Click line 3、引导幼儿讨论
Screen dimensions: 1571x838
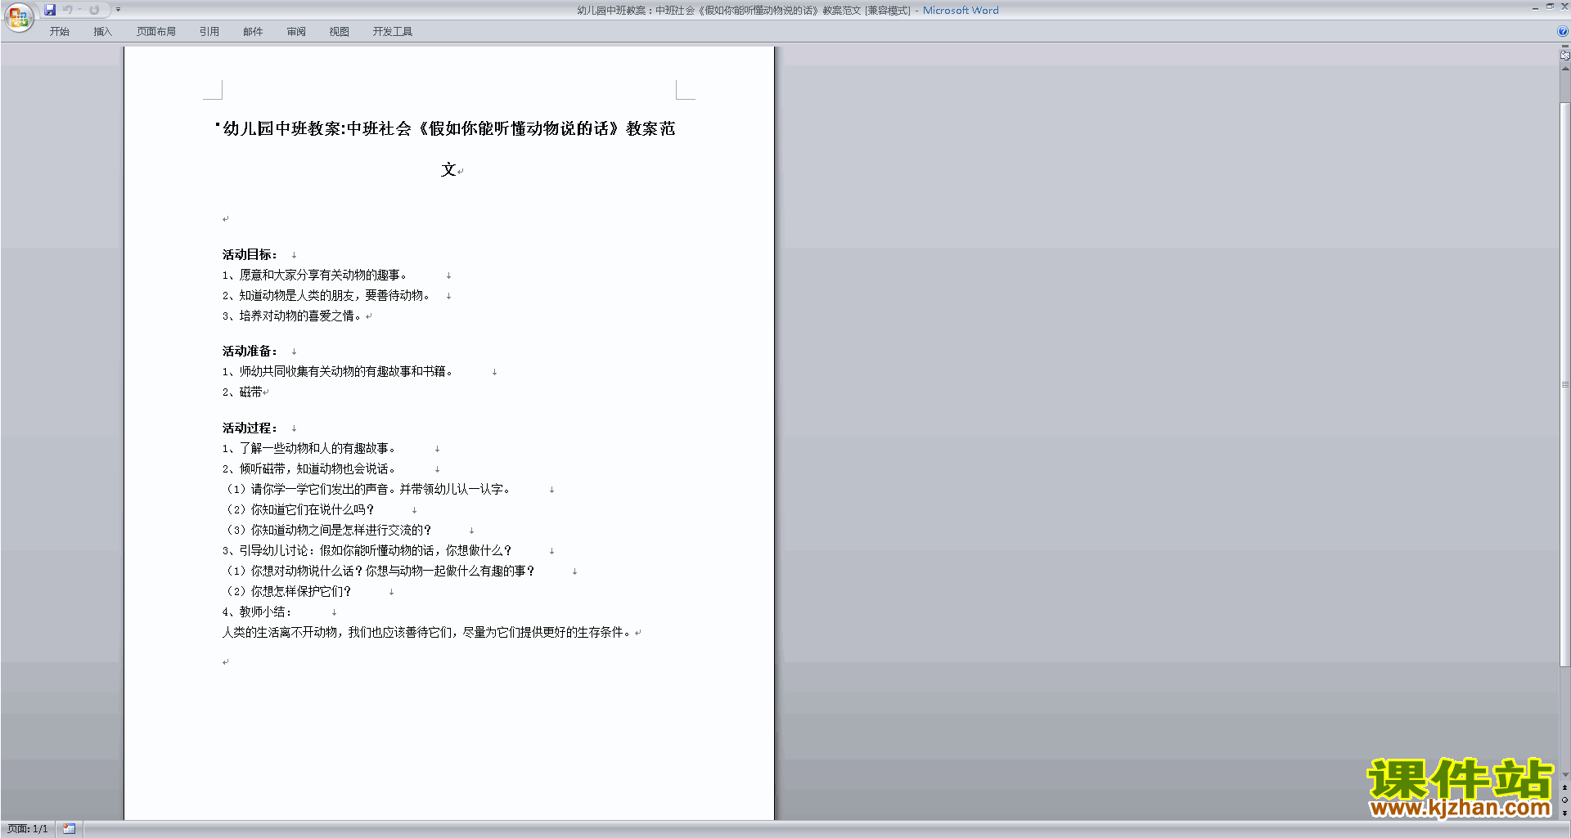coord(367,551)
